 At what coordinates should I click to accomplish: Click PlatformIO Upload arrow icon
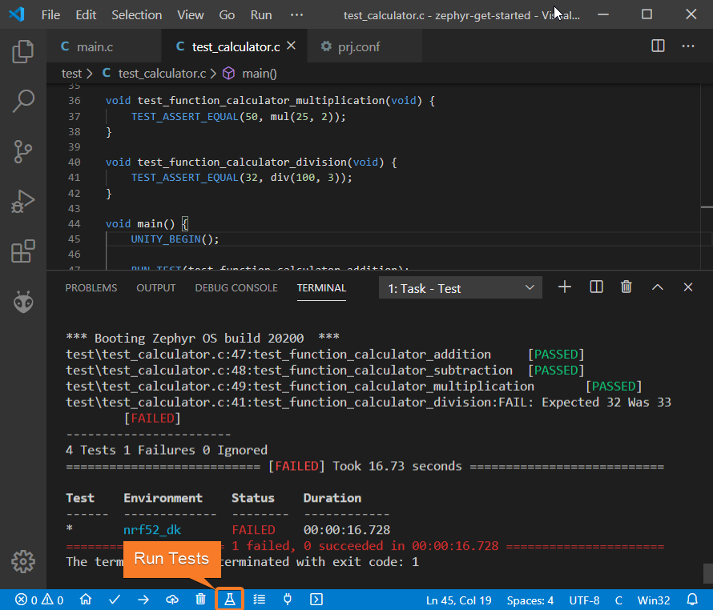point(143,600)
